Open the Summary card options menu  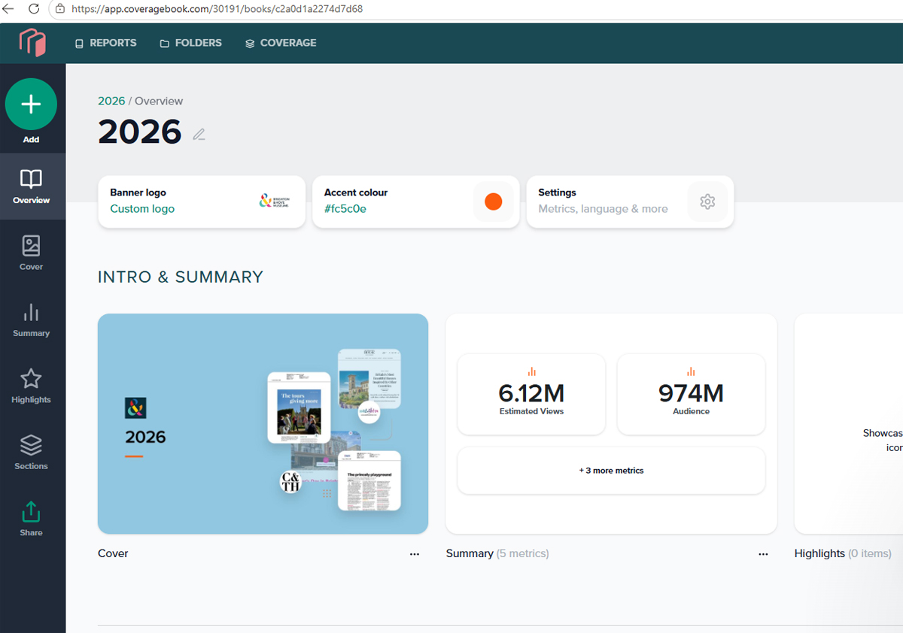(764, 554)
